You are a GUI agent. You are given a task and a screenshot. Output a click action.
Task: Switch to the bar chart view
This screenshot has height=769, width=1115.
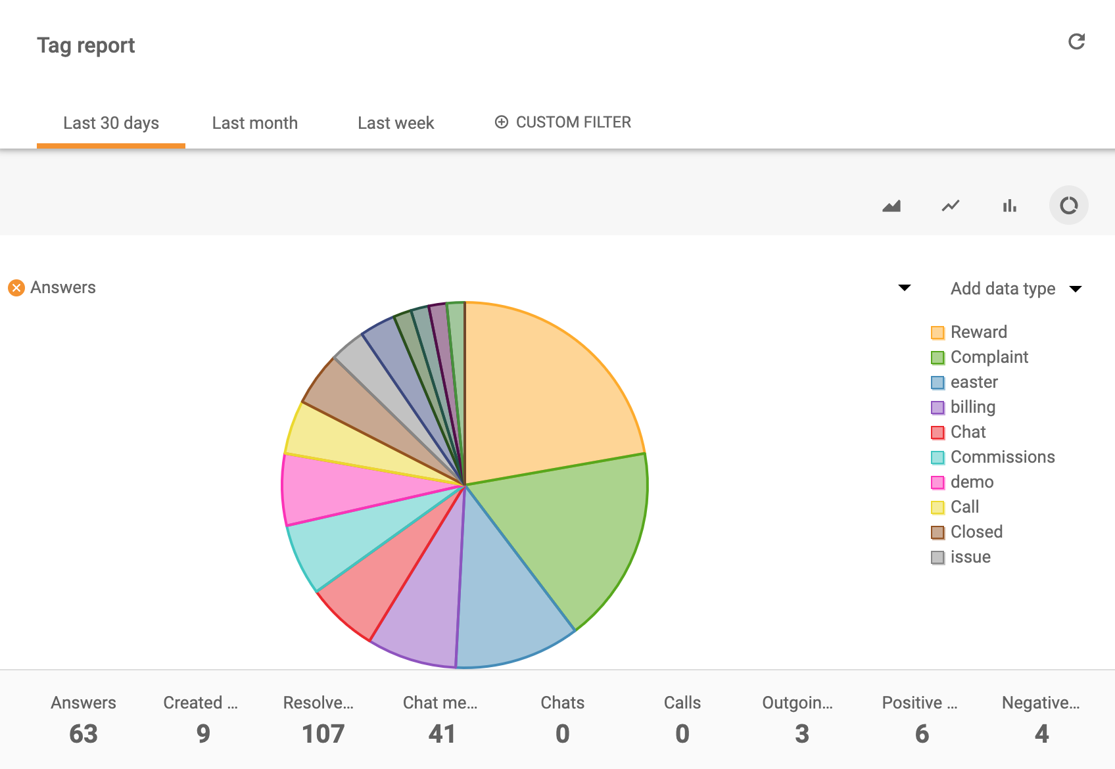pyautogui.click(x=1010, y=205)
